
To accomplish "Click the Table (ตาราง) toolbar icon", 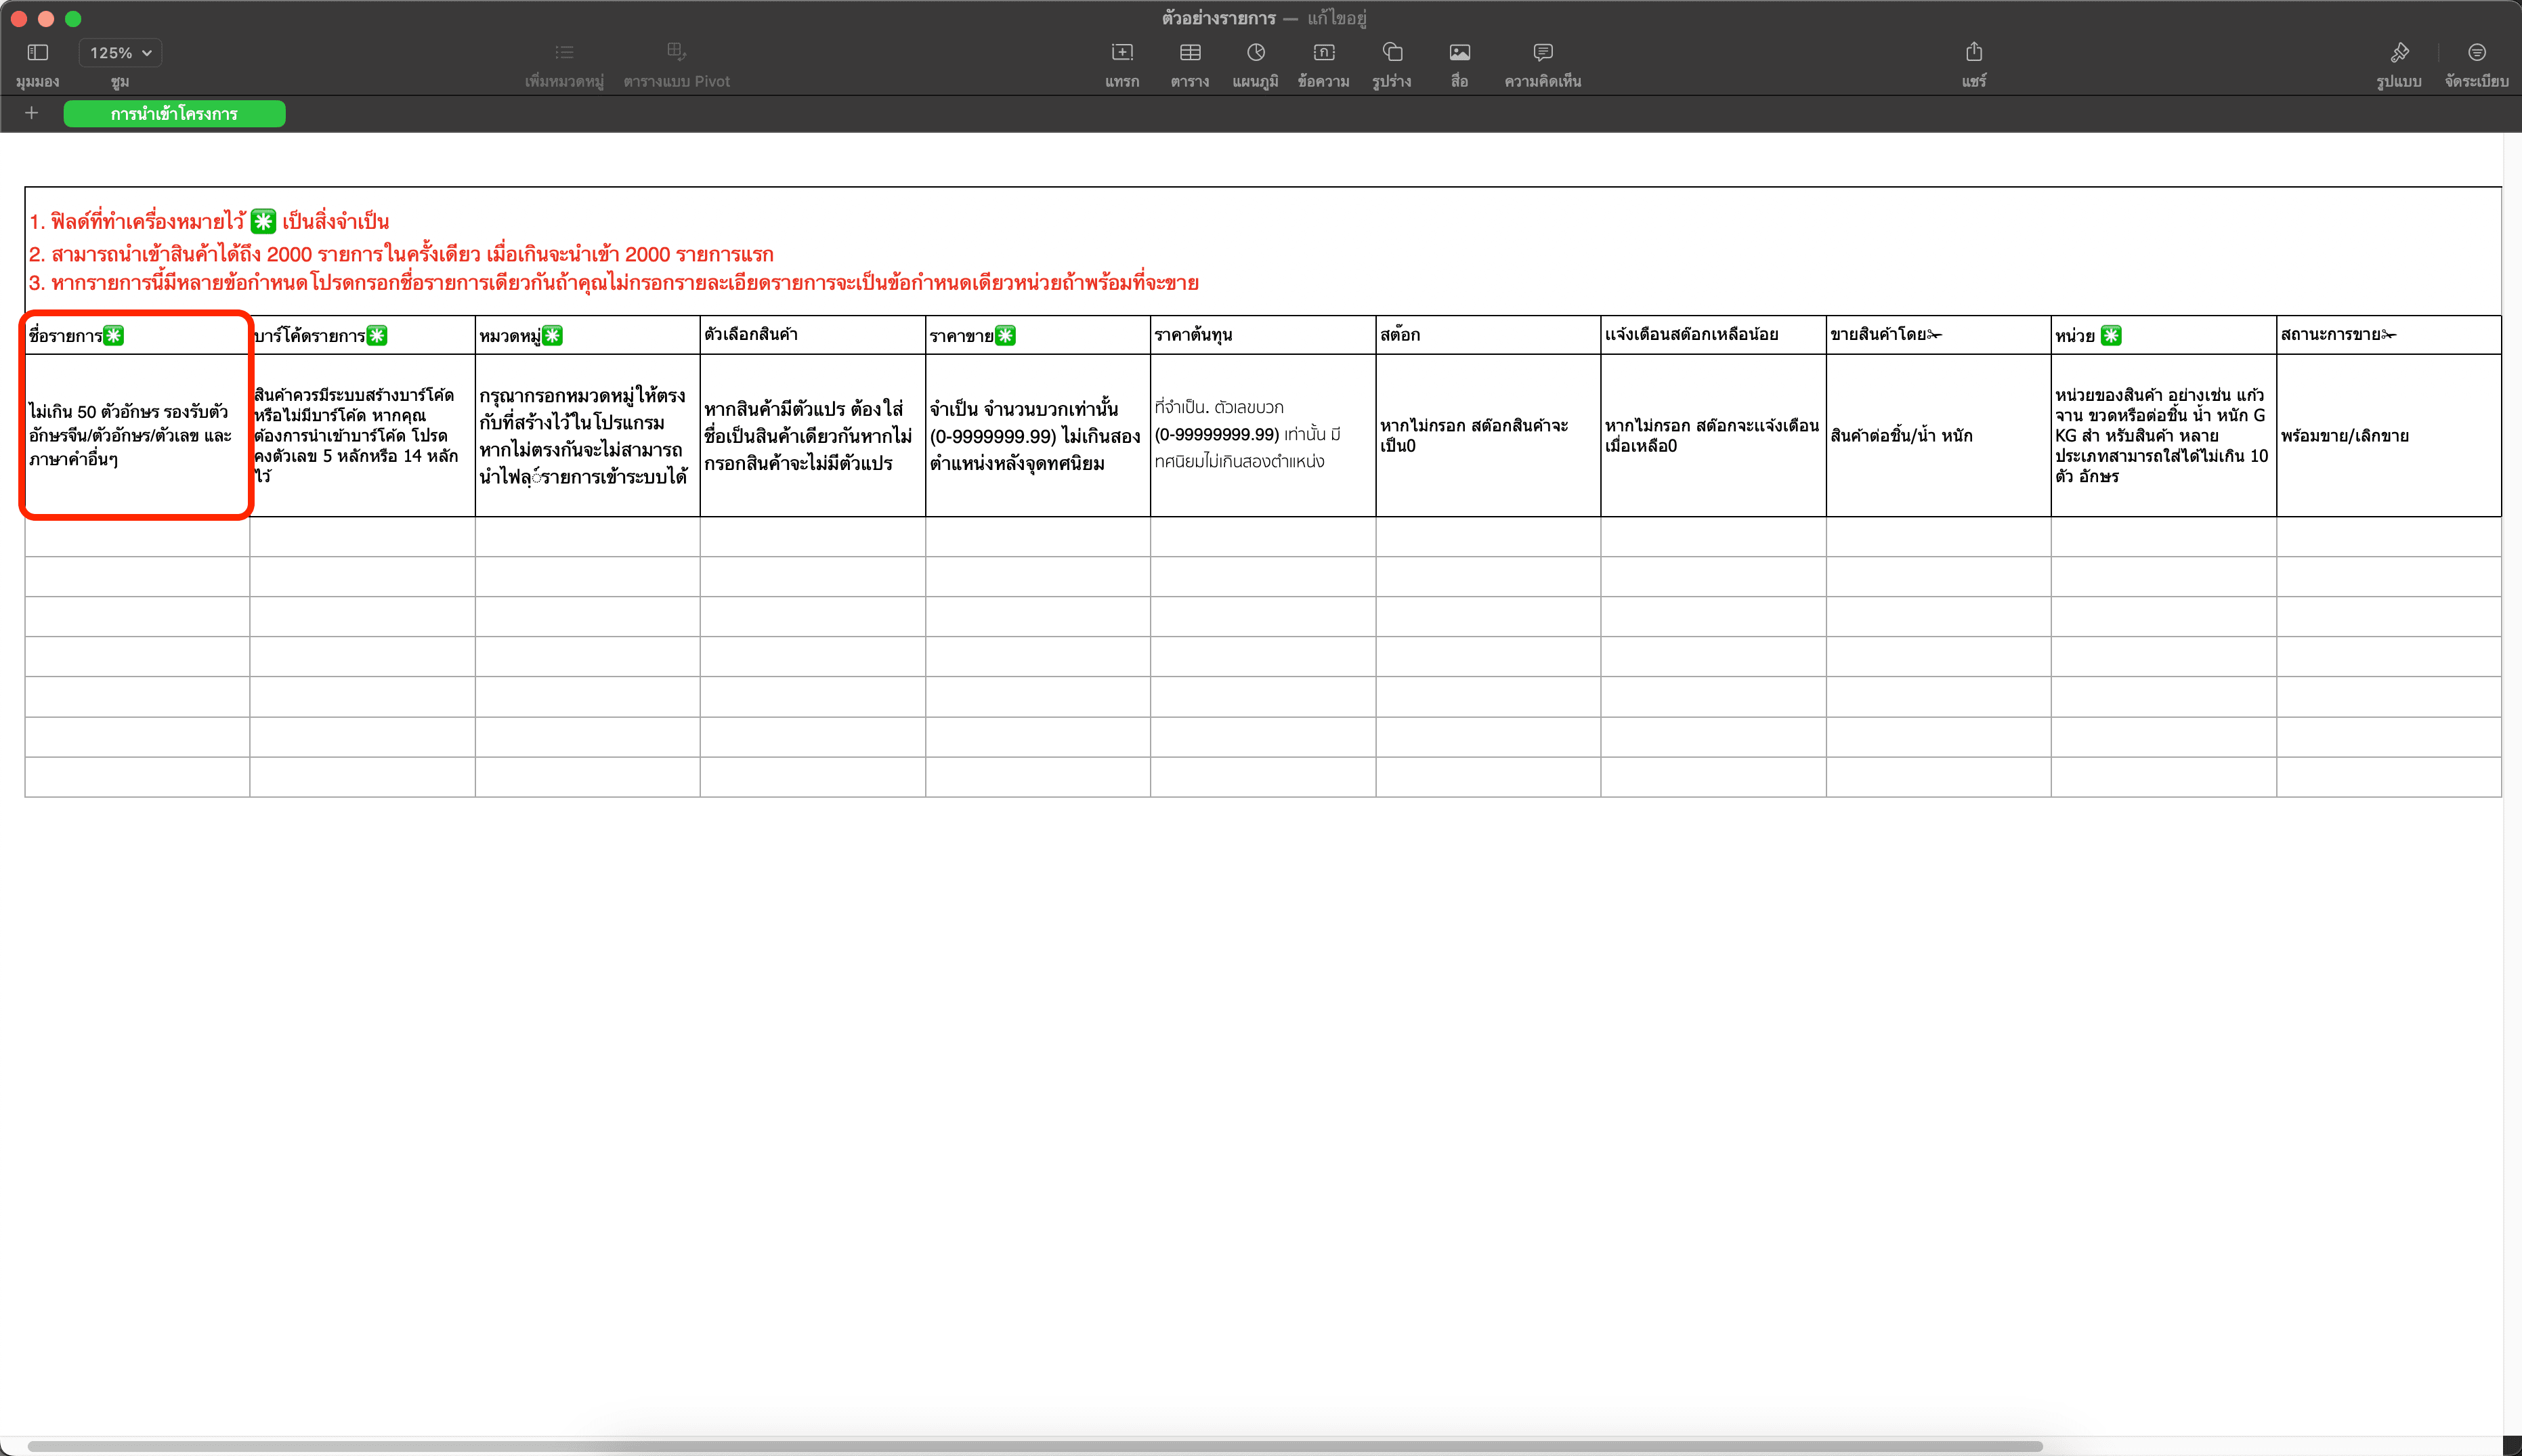I will pyautogui.click(x=1190, y=53).
